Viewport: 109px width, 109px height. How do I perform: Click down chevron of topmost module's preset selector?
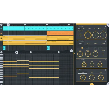(x=80, y=36)
